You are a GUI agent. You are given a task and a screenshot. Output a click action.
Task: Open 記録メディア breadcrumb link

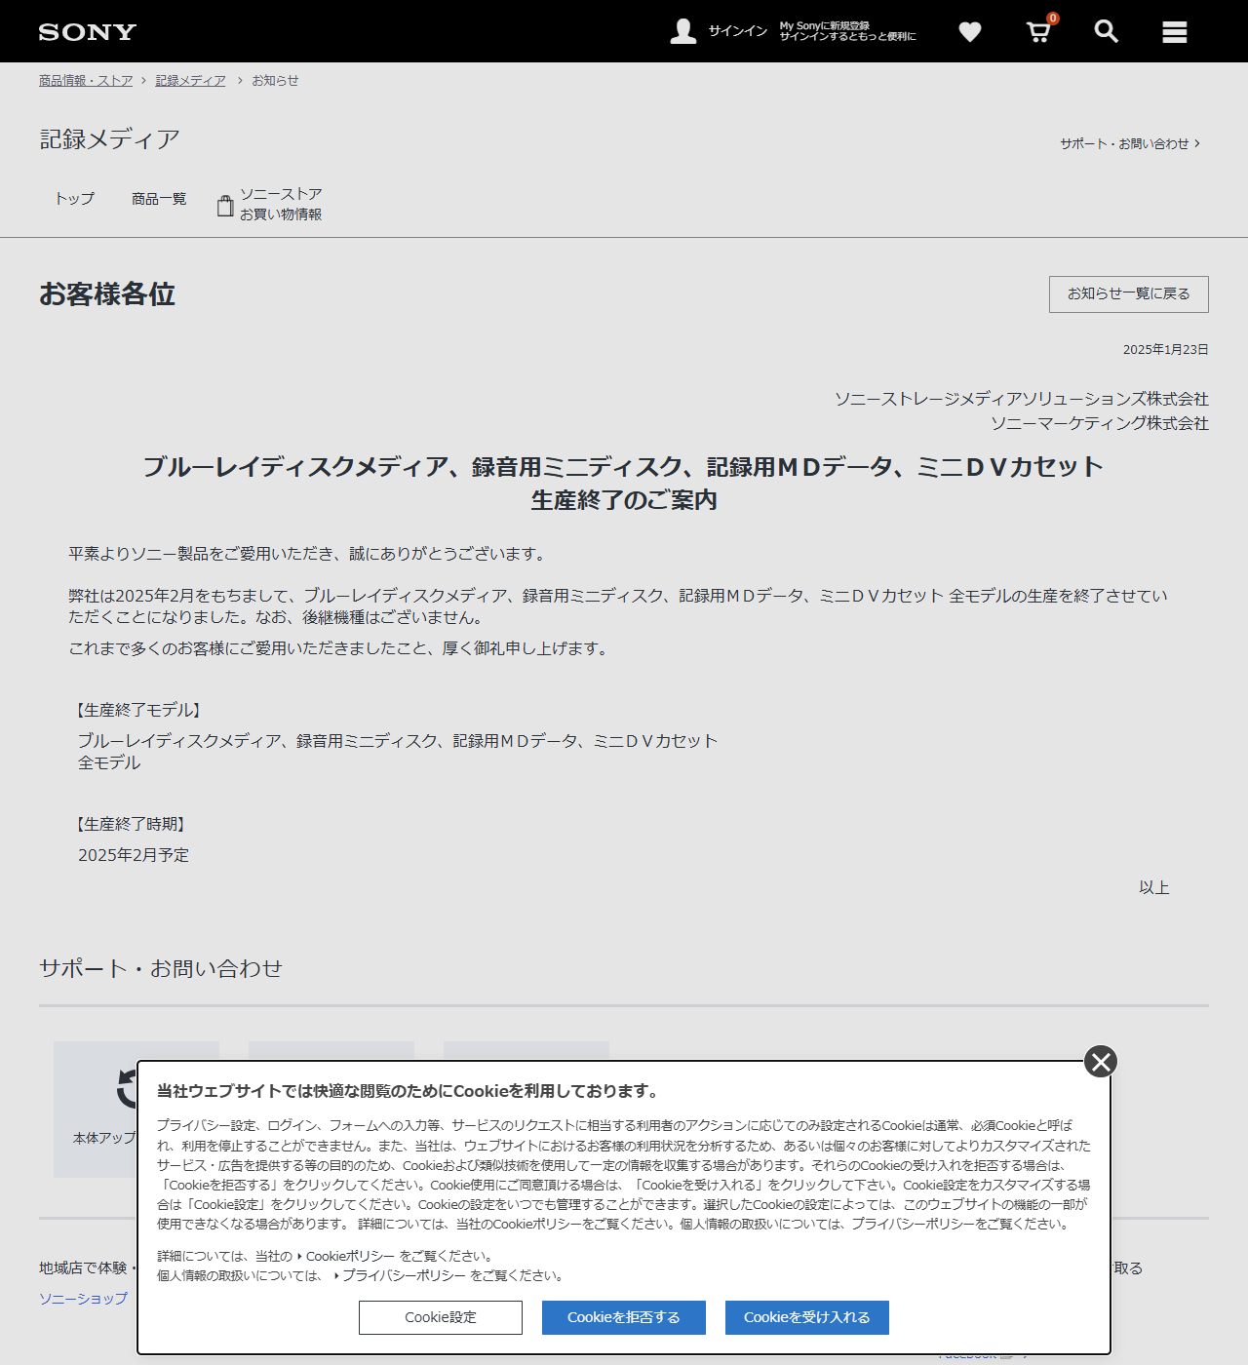190,81
